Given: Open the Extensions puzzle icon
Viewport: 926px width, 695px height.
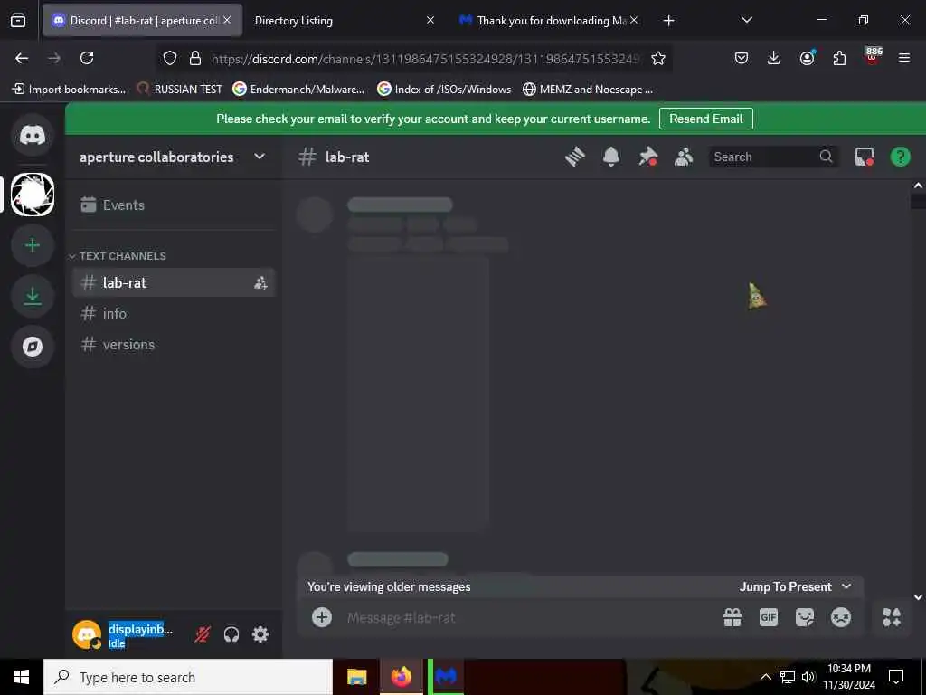Looking at the screenshot, I should pyautogui.click(x=839, y=58).
